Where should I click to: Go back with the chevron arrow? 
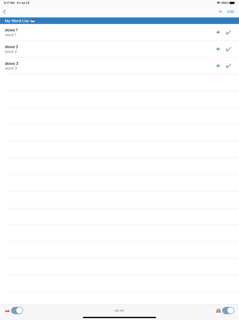(x=4, y=12)
